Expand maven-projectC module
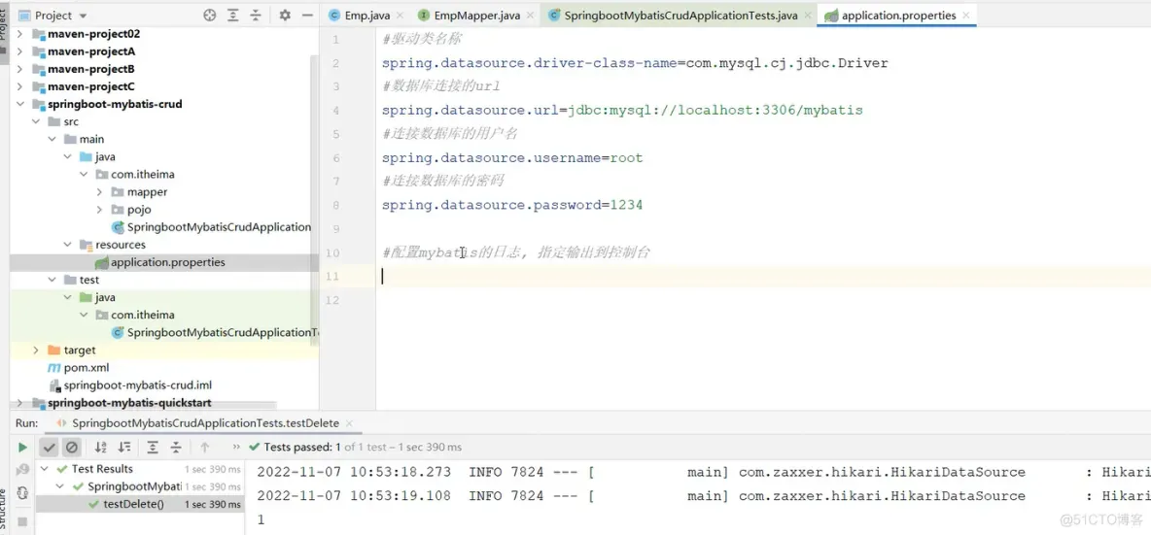1151x535 pixels. (19, 86)
